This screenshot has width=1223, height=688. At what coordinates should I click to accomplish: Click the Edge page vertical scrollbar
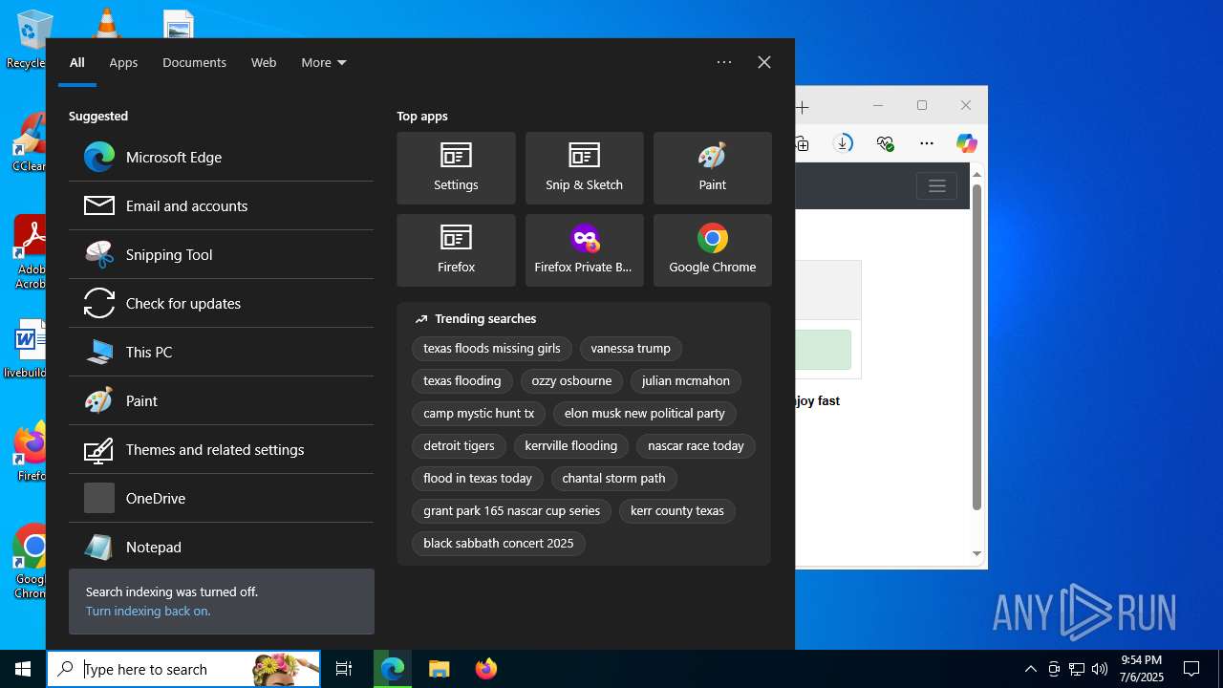(x=976, y=346)
